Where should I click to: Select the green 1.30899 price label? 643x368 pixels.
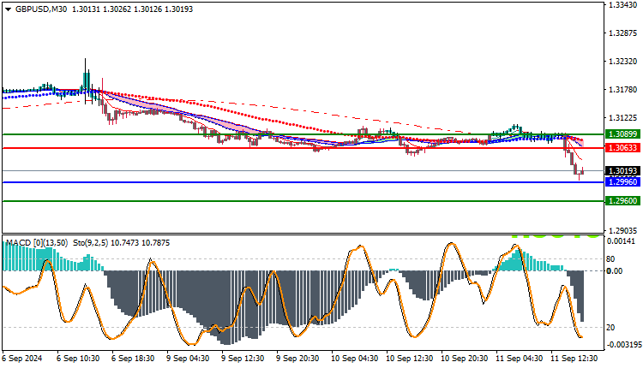click(622, 134)
